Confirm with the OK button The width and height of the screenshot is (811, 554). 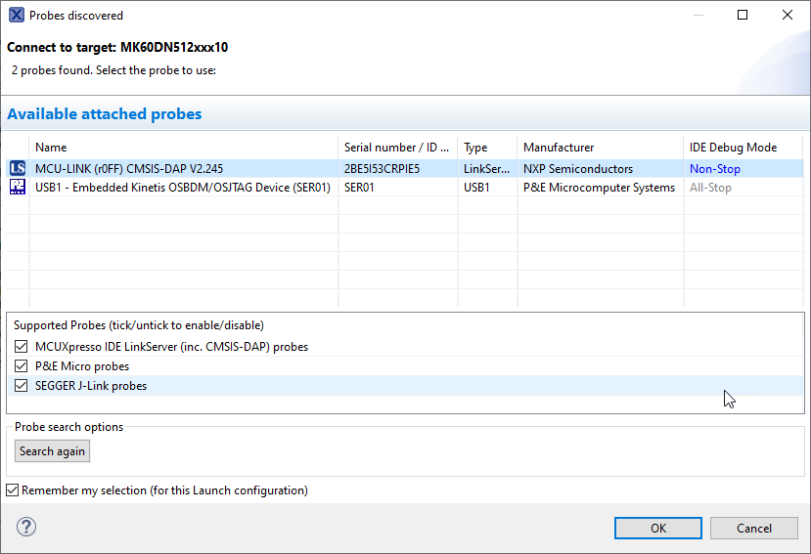pyautogui.click(x=658, y=528)
